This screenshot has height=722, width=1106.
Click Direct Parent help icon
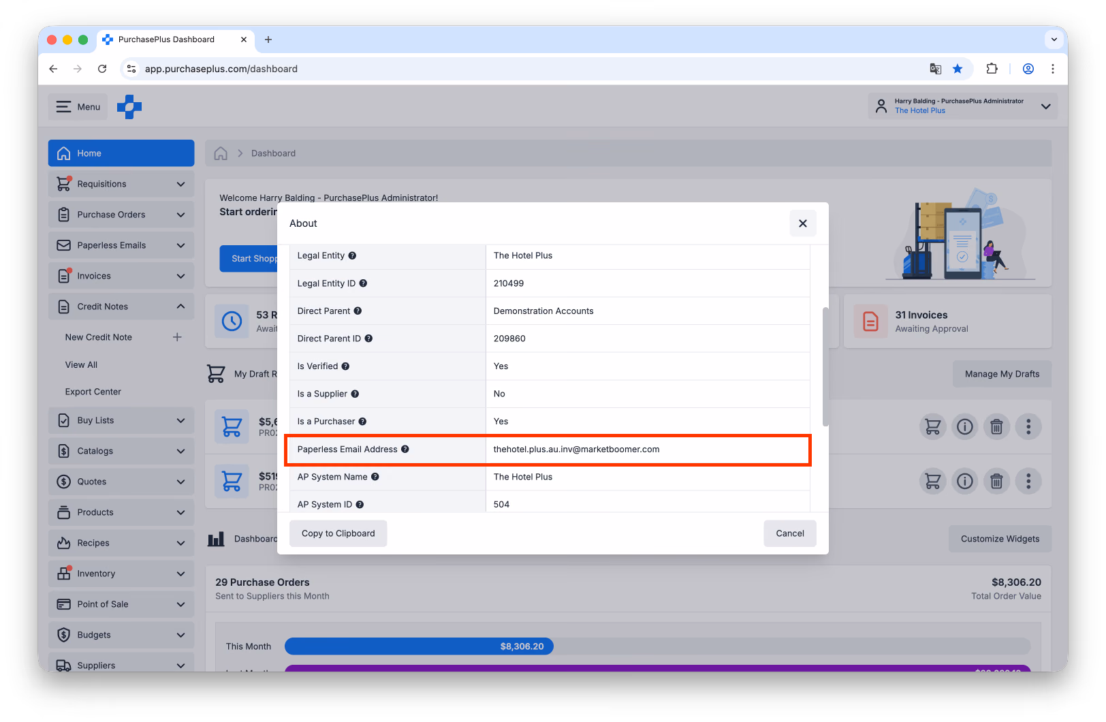(x=358, y=311)
